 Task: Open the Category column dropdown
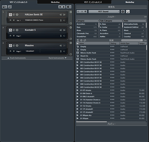click(88, 21)
